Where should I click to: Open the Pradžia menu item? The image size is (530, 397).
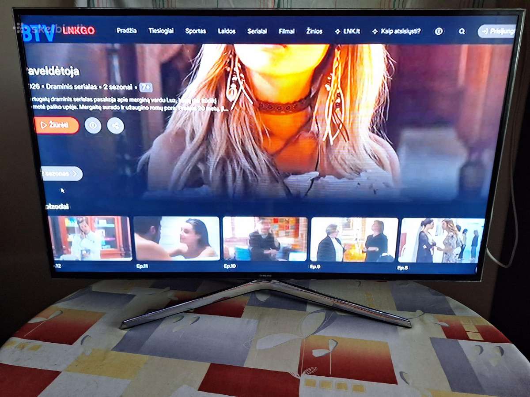point(126,31)
